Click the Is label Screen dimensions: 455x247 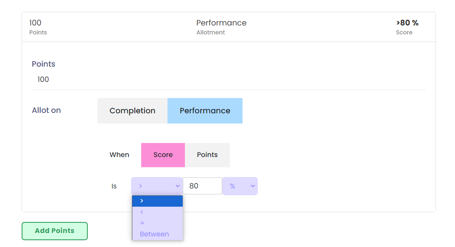coord(114,186)
